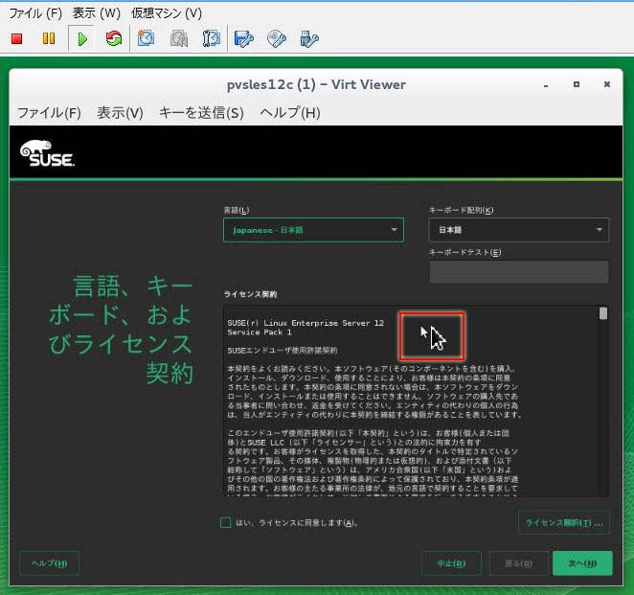This screenshot has height=595, width=634.
Task: Click the installer ヘルプ(H) button
Action: (50, 563)
